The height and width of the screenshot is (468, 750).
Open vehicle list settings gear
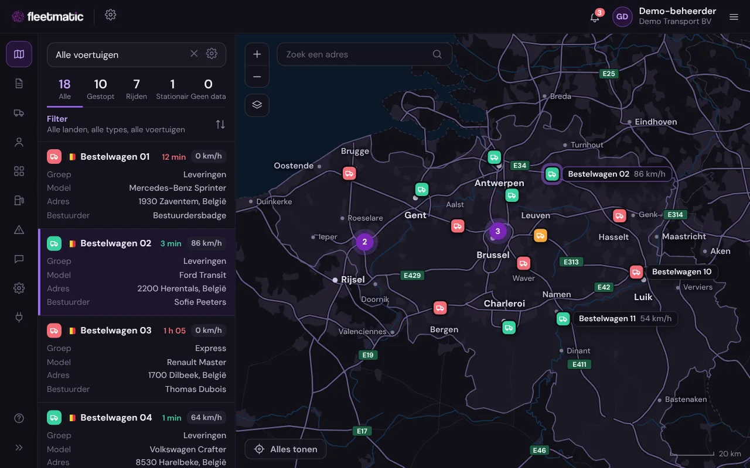[212, 54]
